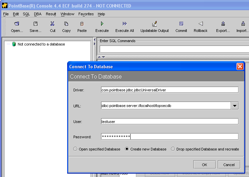Viewport: 249px width, 177px height.
Task: Open the Window menu
Action: click(67, 14)
